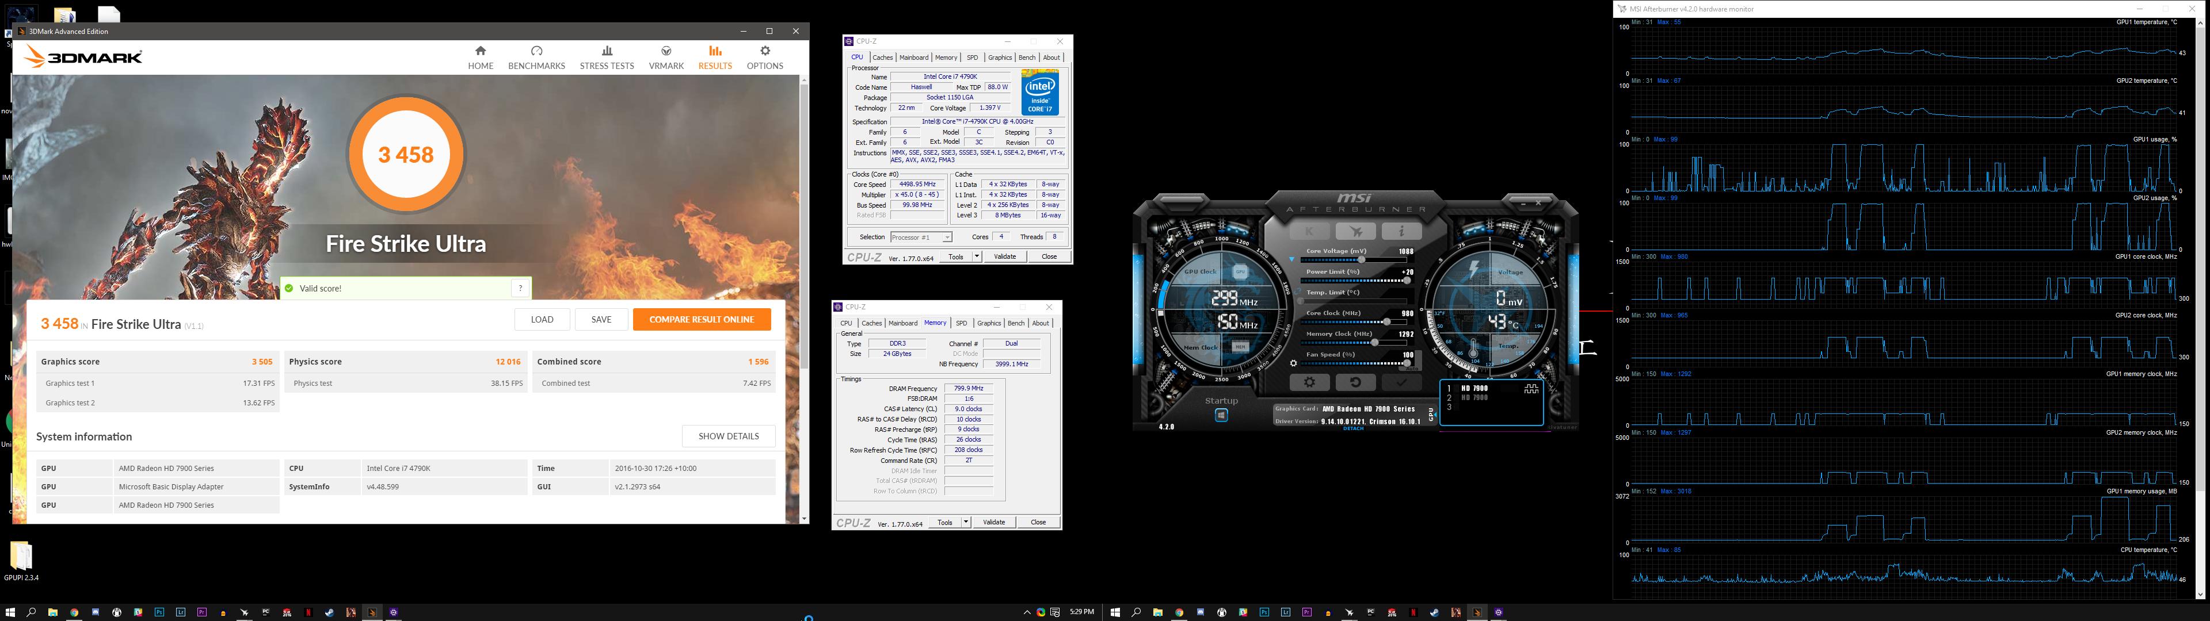The width and height of the screenshot is (2210, 621).
Task: Open the GPUPI 2.3.4 desktop folder
Action: click(x=21, y=561)
